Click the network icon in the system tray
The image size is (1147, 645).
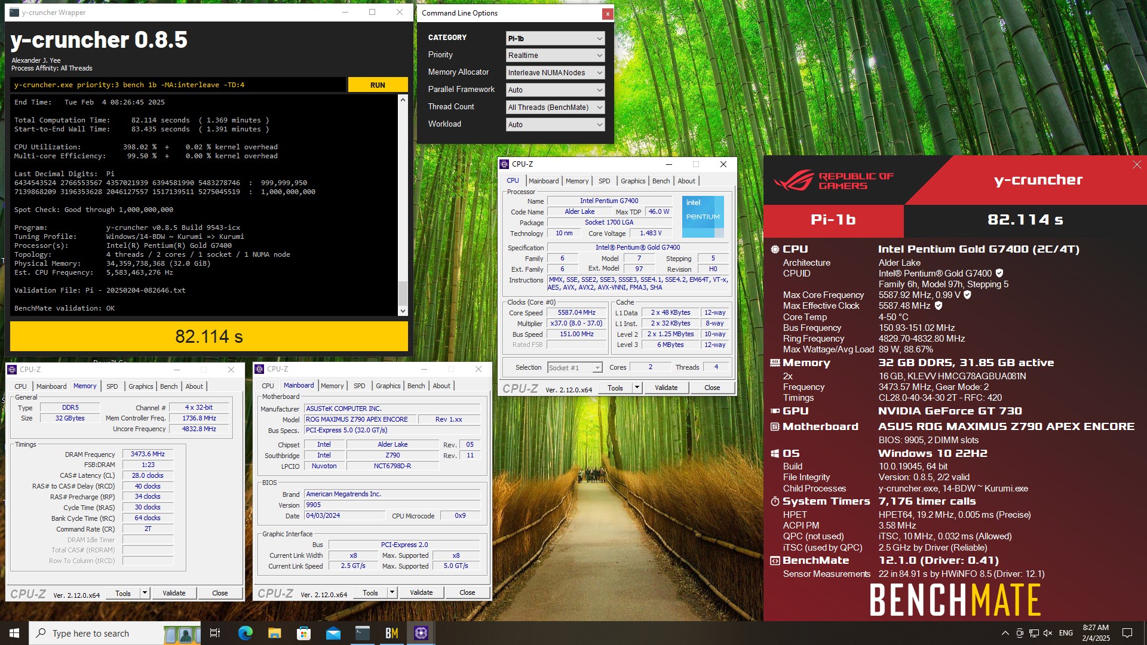1033,633
